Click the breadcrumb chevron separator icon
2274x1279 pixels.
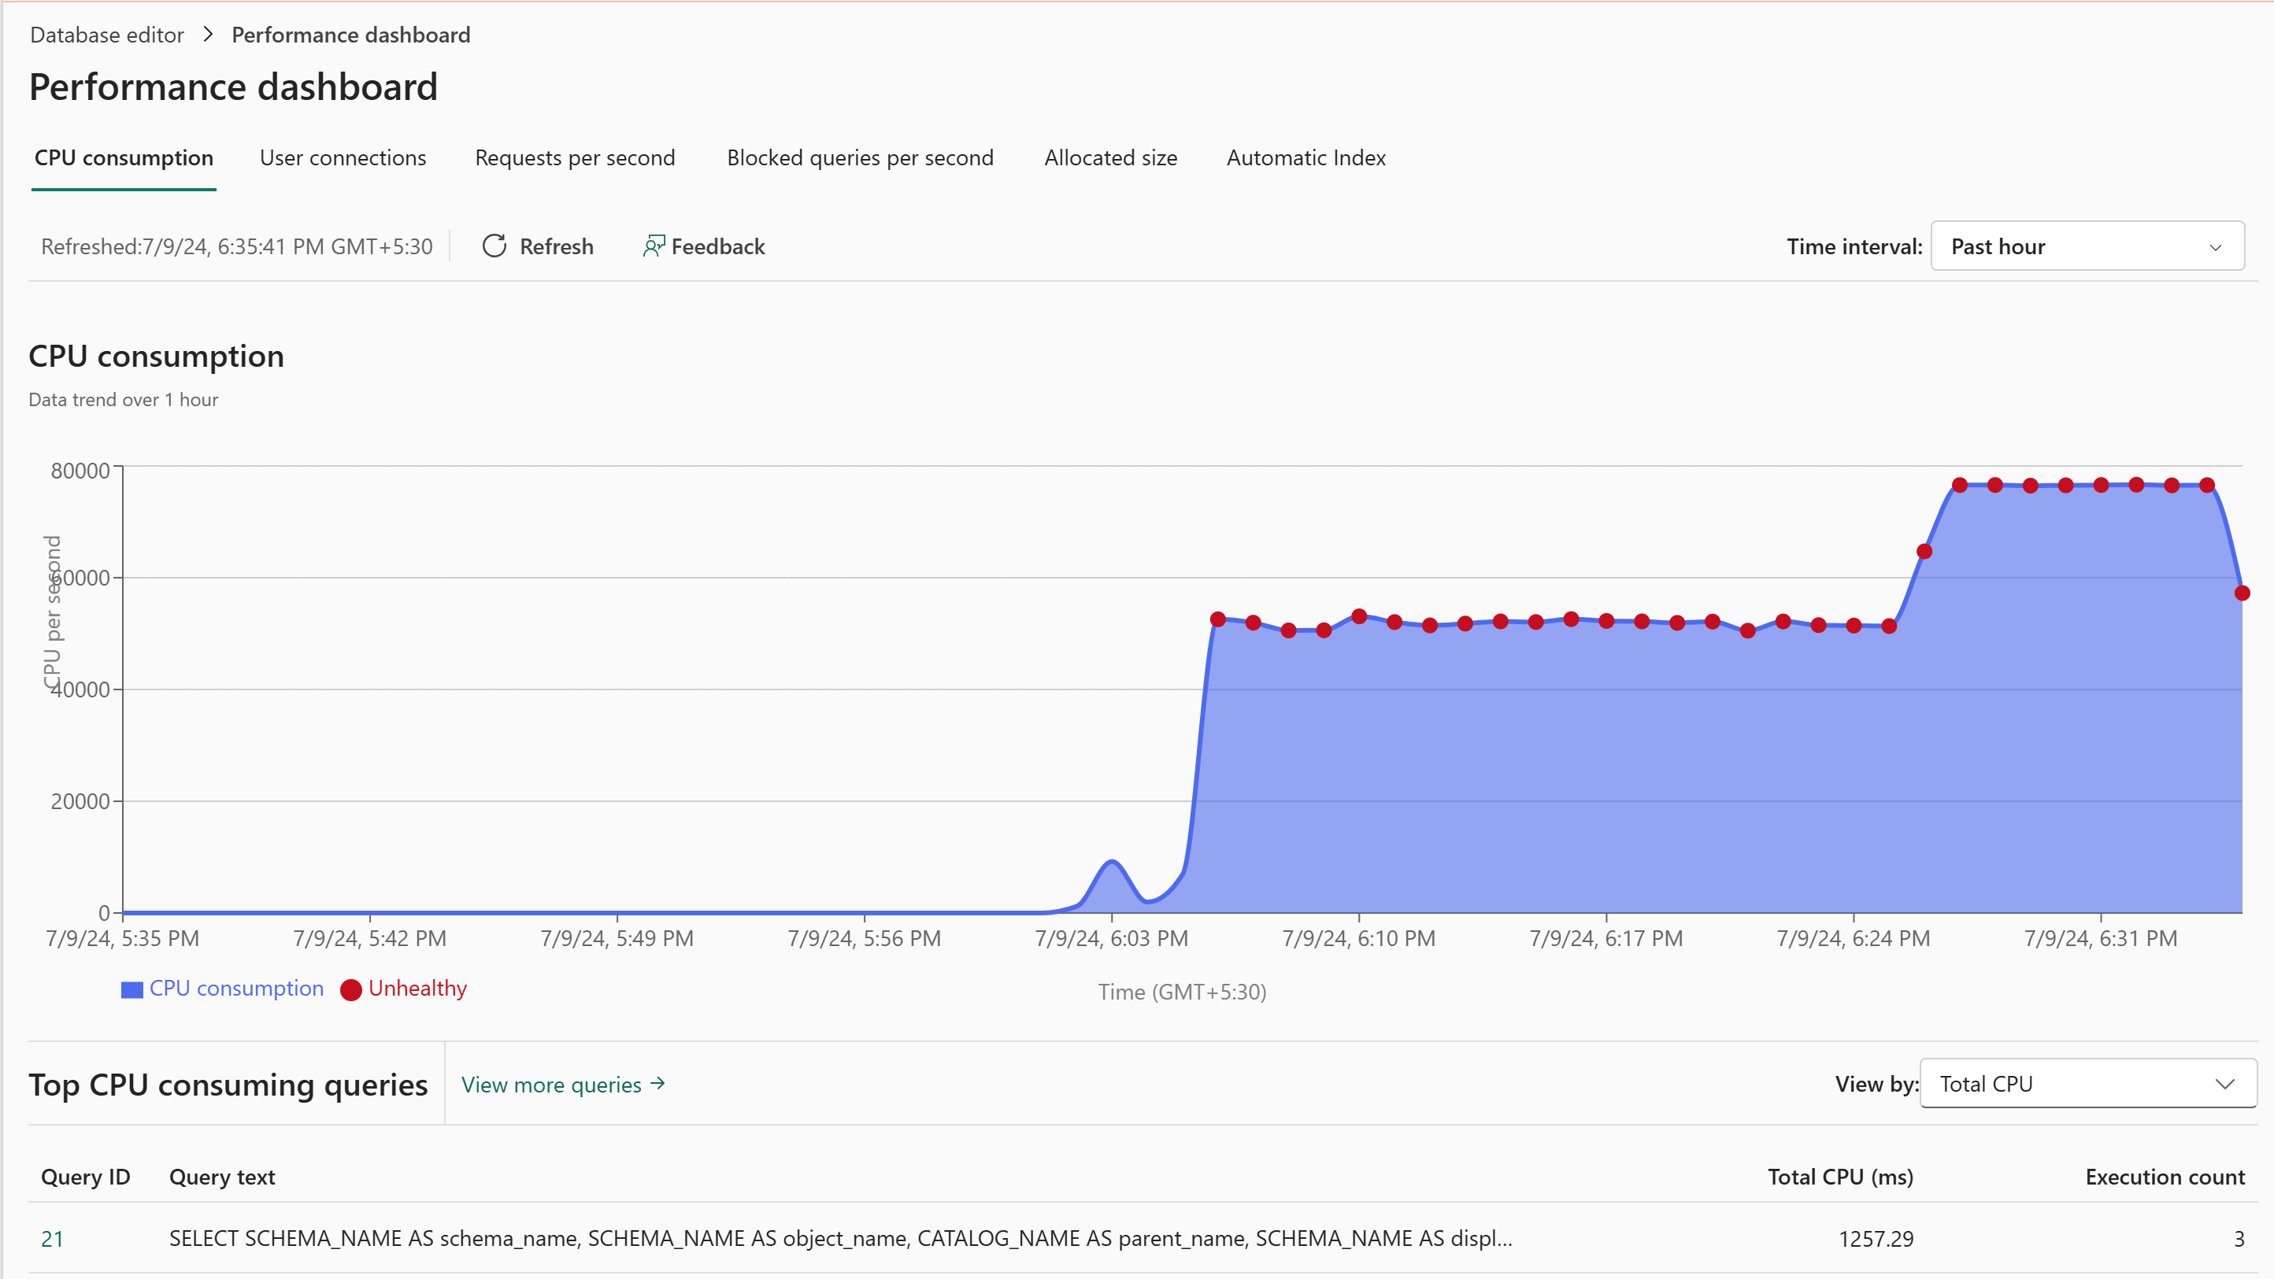209,35
